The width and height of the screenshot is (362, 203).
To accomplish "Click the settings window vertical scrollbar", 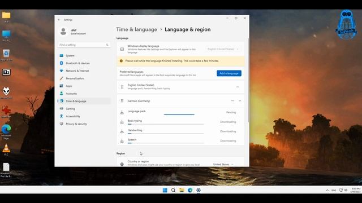I will [x=248, y=80].
